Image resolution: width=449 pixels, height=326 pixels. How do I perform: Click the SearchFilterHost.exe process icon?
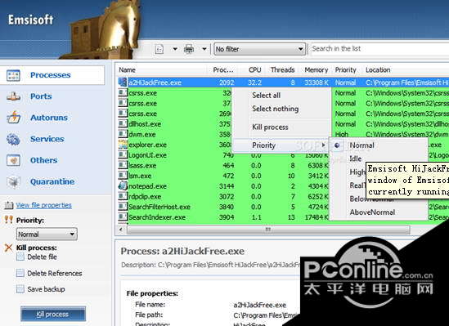123,207
